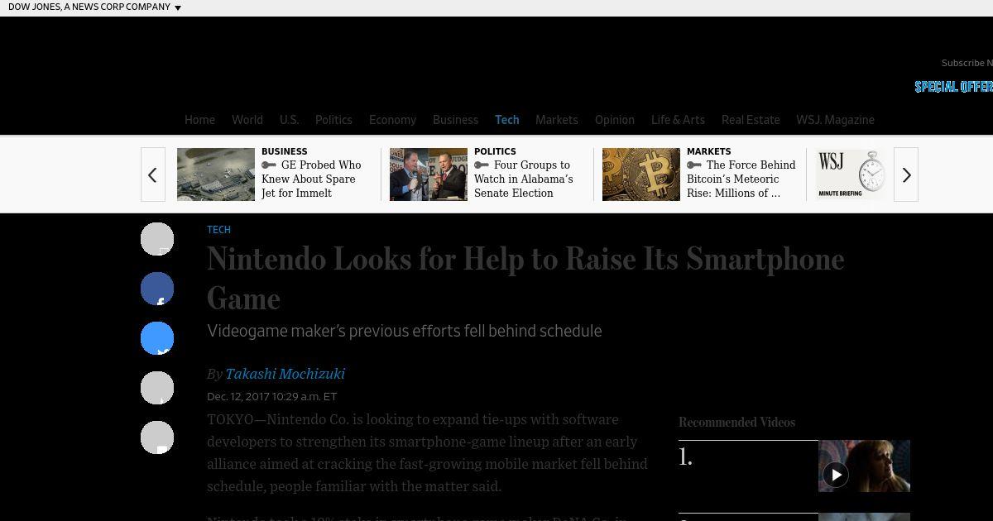Viewport: 993px width, 521px height.
Task: Click the Recommended Videos heading
Action: 736,422
